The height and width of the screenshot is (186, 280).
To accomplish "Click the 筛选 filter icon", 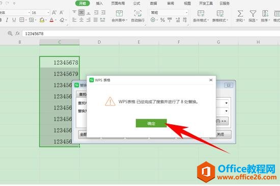I will click(253, 16).
